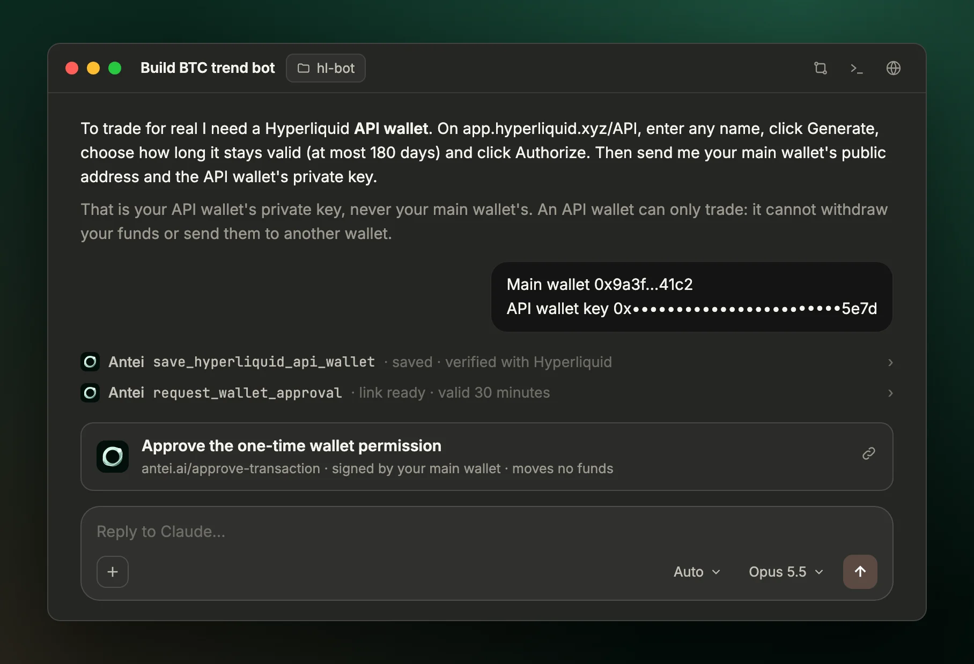Click Antei icon beside save_hyperliquid_api_wallet
Image resolution: width=974 pixels, height=664 pixels.
coord(90,362)
